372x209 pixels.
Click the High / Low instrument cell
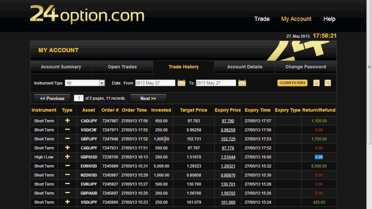(44, 157)
